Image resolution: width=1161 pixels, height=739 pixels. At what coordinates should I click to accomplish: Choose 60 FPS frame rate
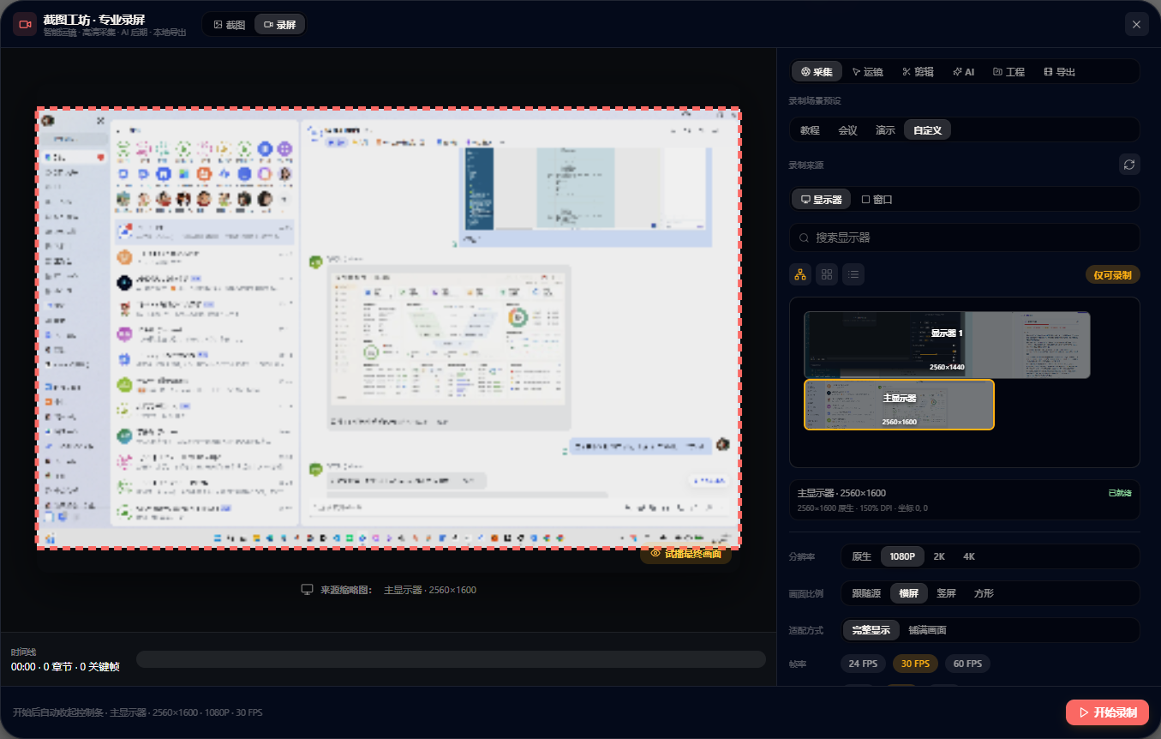(x=967, y=664)
